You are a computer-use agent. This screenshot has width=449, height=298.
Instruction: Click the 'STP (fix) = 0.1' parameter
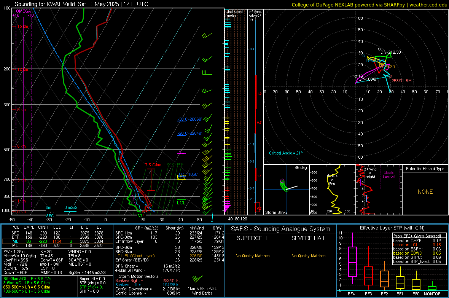92,287
